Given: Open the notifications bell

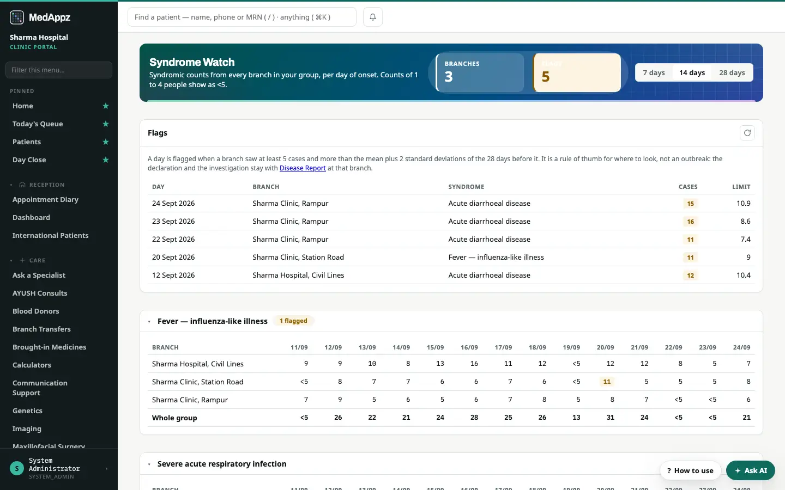Looking at the screenshot, I should click(373, 17).
